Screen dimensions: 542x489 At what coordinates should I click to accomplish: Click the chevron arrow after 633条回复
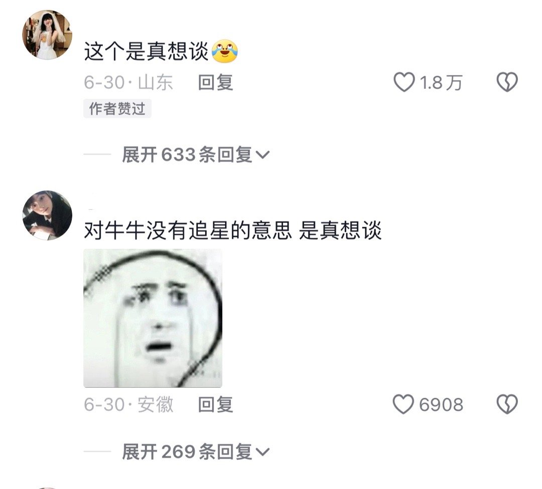262,155
